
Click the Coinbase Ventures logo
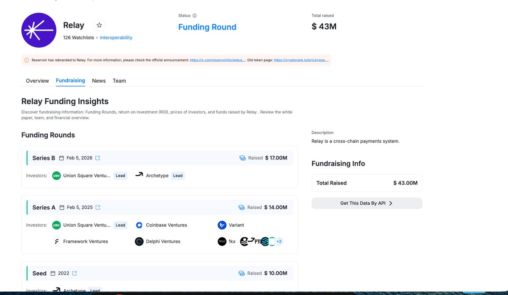coord(139,225)
